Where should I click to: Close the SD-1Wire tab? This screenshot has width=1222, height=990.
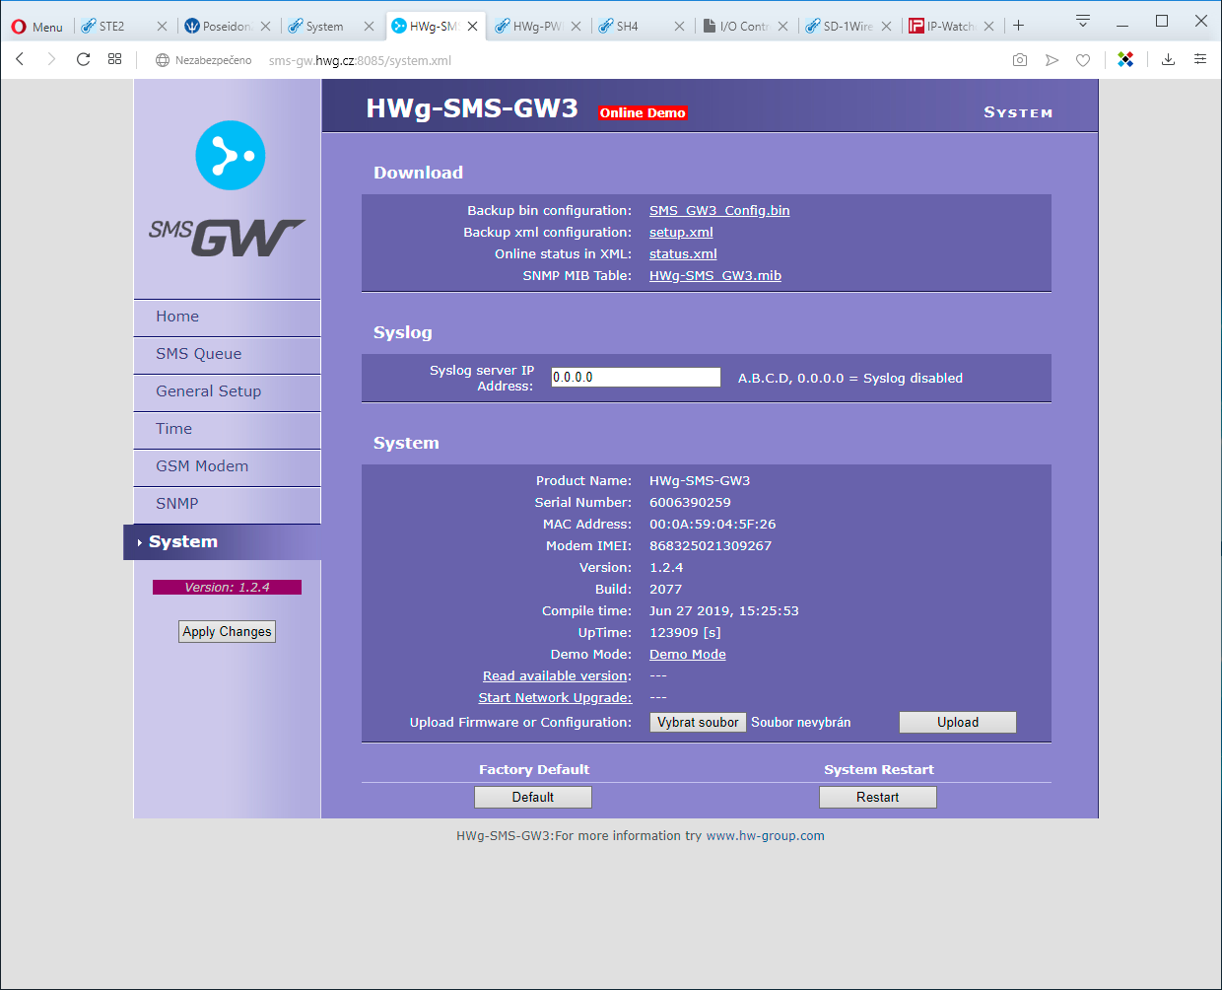point(886,27)
